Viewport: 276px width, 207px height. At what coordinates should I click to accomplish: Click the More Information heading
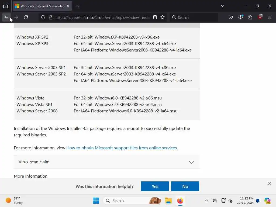31,176
